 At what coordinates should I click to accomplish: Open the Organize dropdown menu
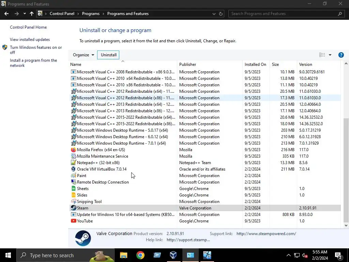tap(84, 55)
